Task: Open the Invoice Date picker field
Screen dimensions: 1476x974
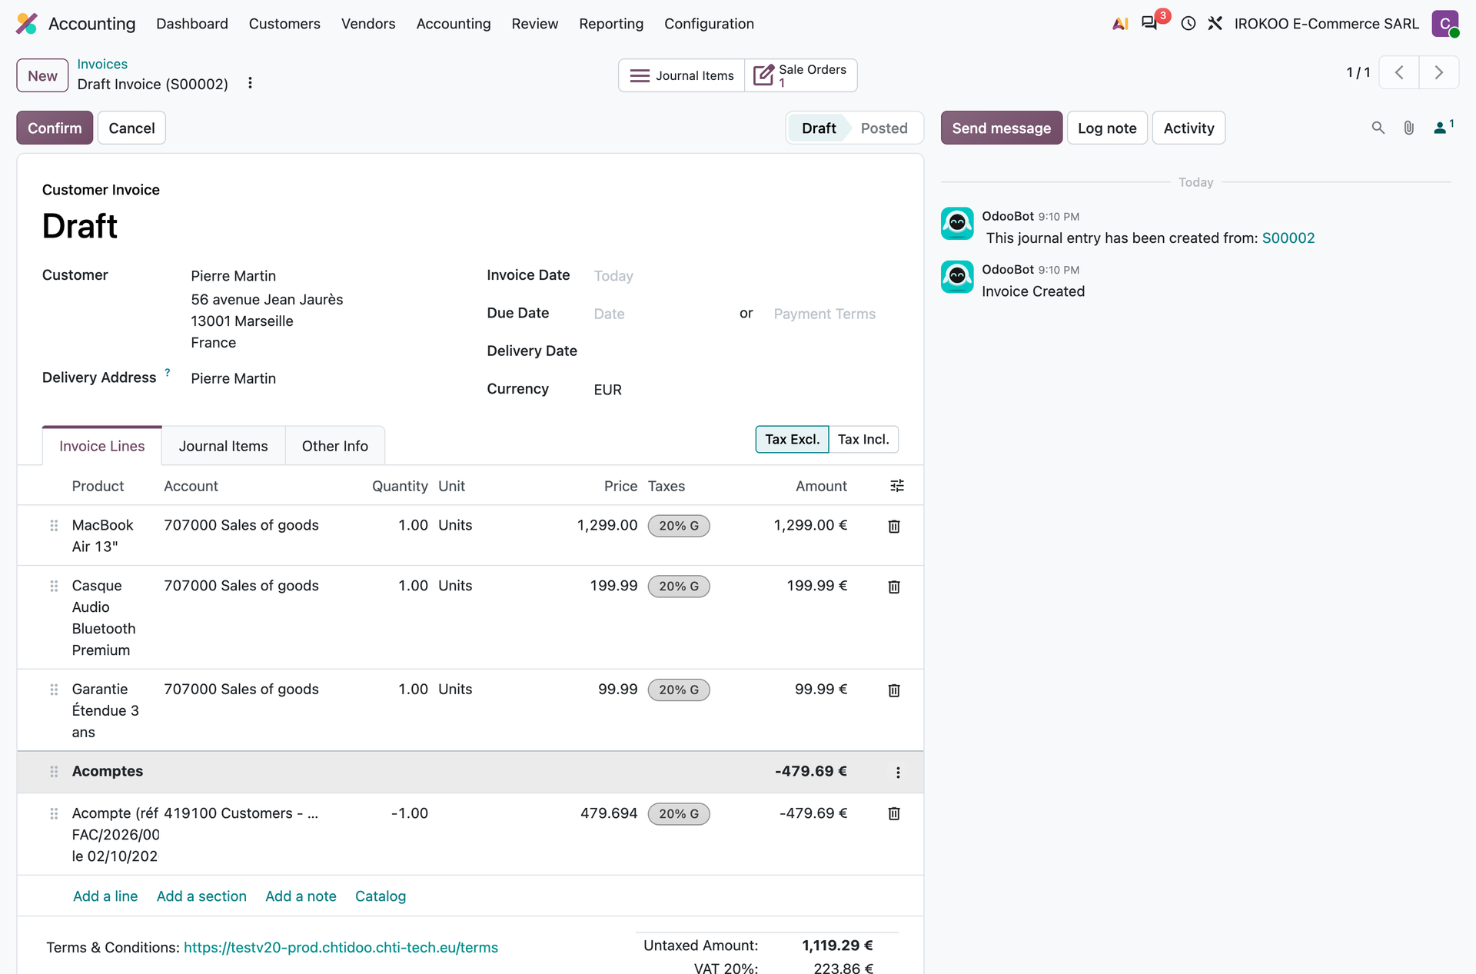Action: (x=746, y=276)
